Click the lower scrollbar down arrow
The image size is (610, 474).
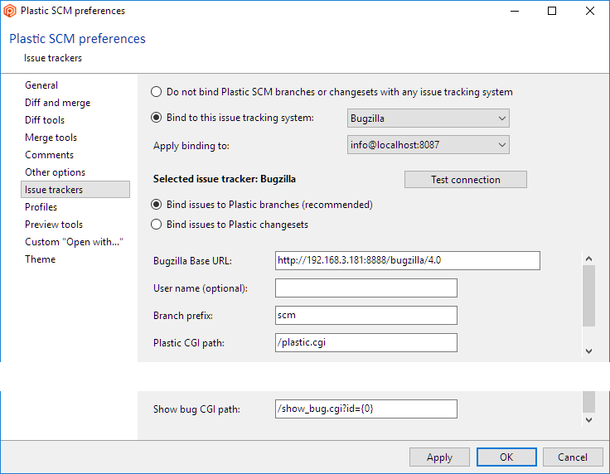[588, 420]
